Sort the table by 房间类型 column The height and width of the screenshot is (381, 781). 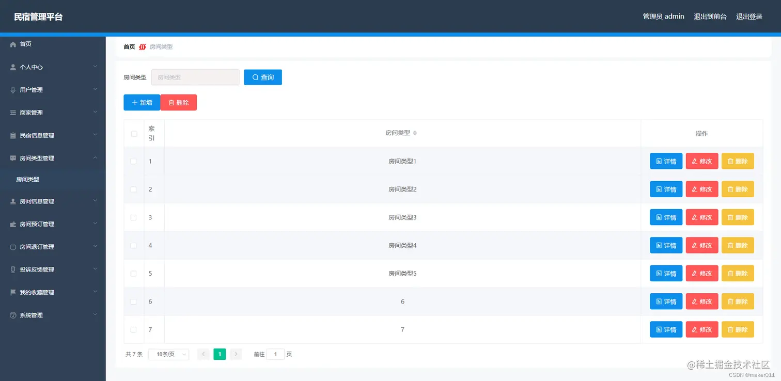[415, 133]
